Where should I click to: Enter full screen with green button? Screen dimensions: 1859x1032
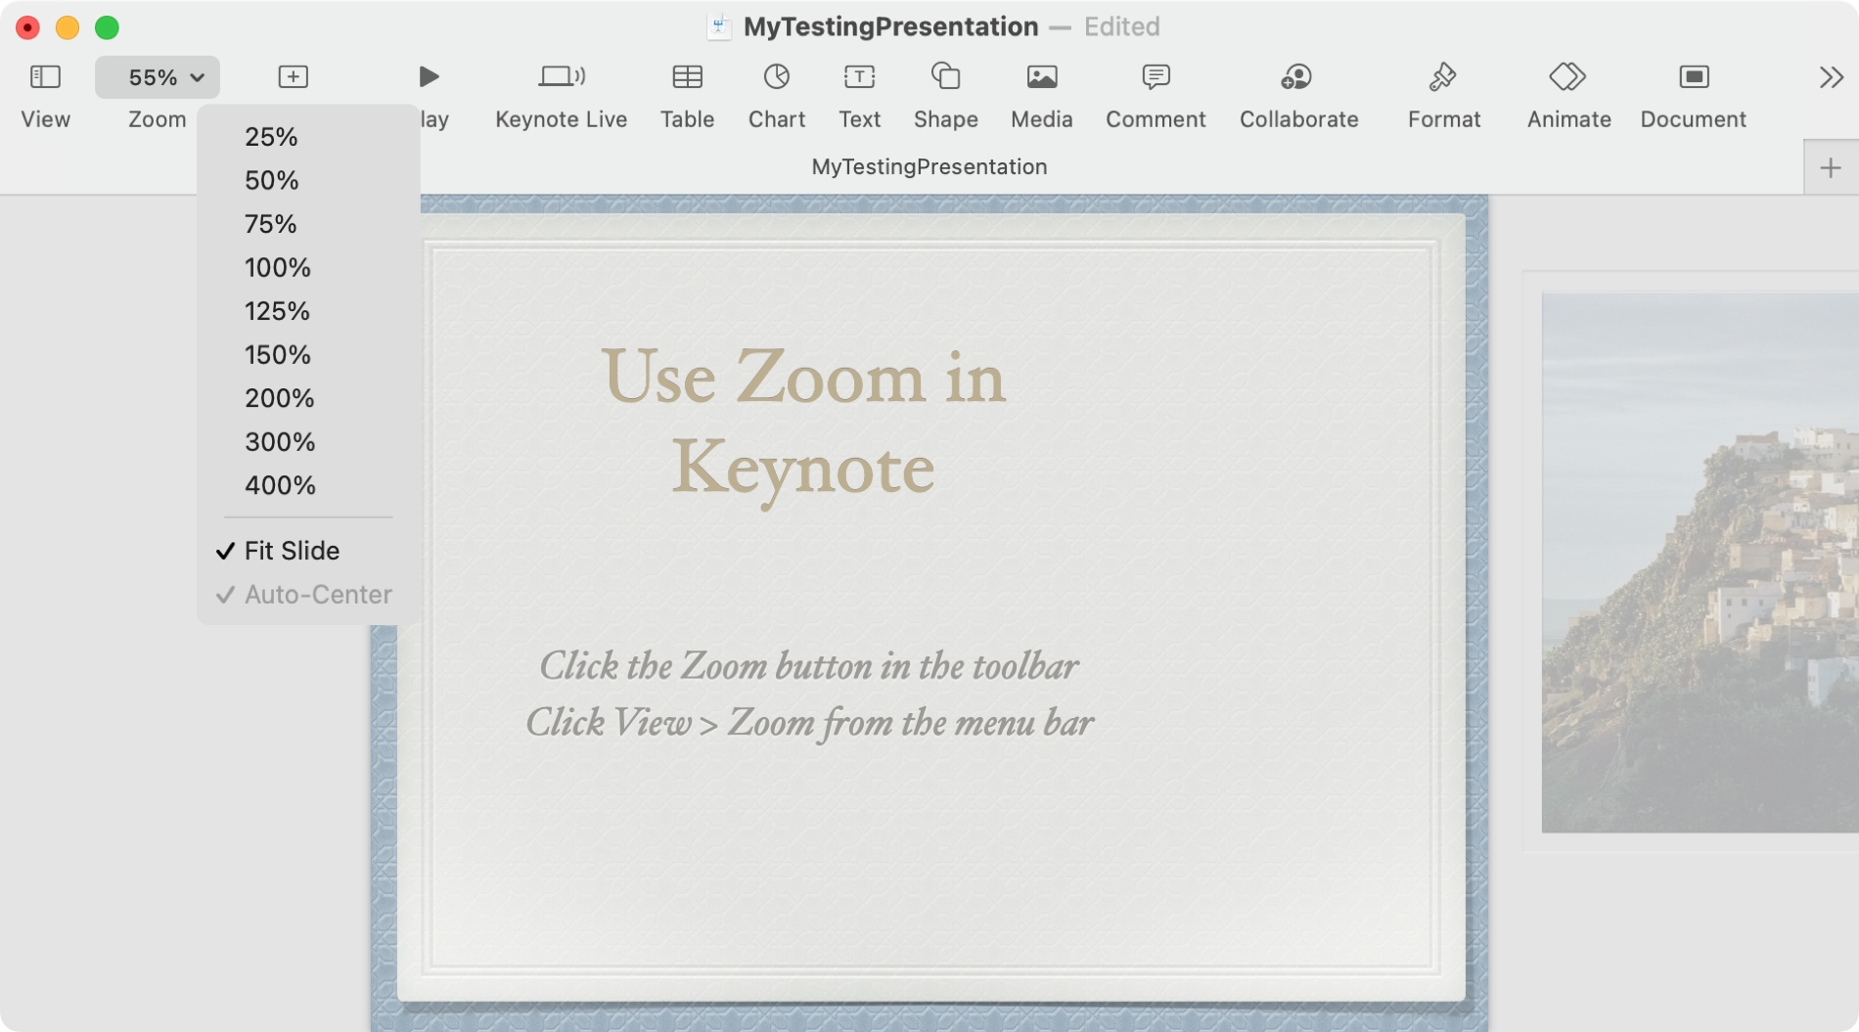click(107, 27)
